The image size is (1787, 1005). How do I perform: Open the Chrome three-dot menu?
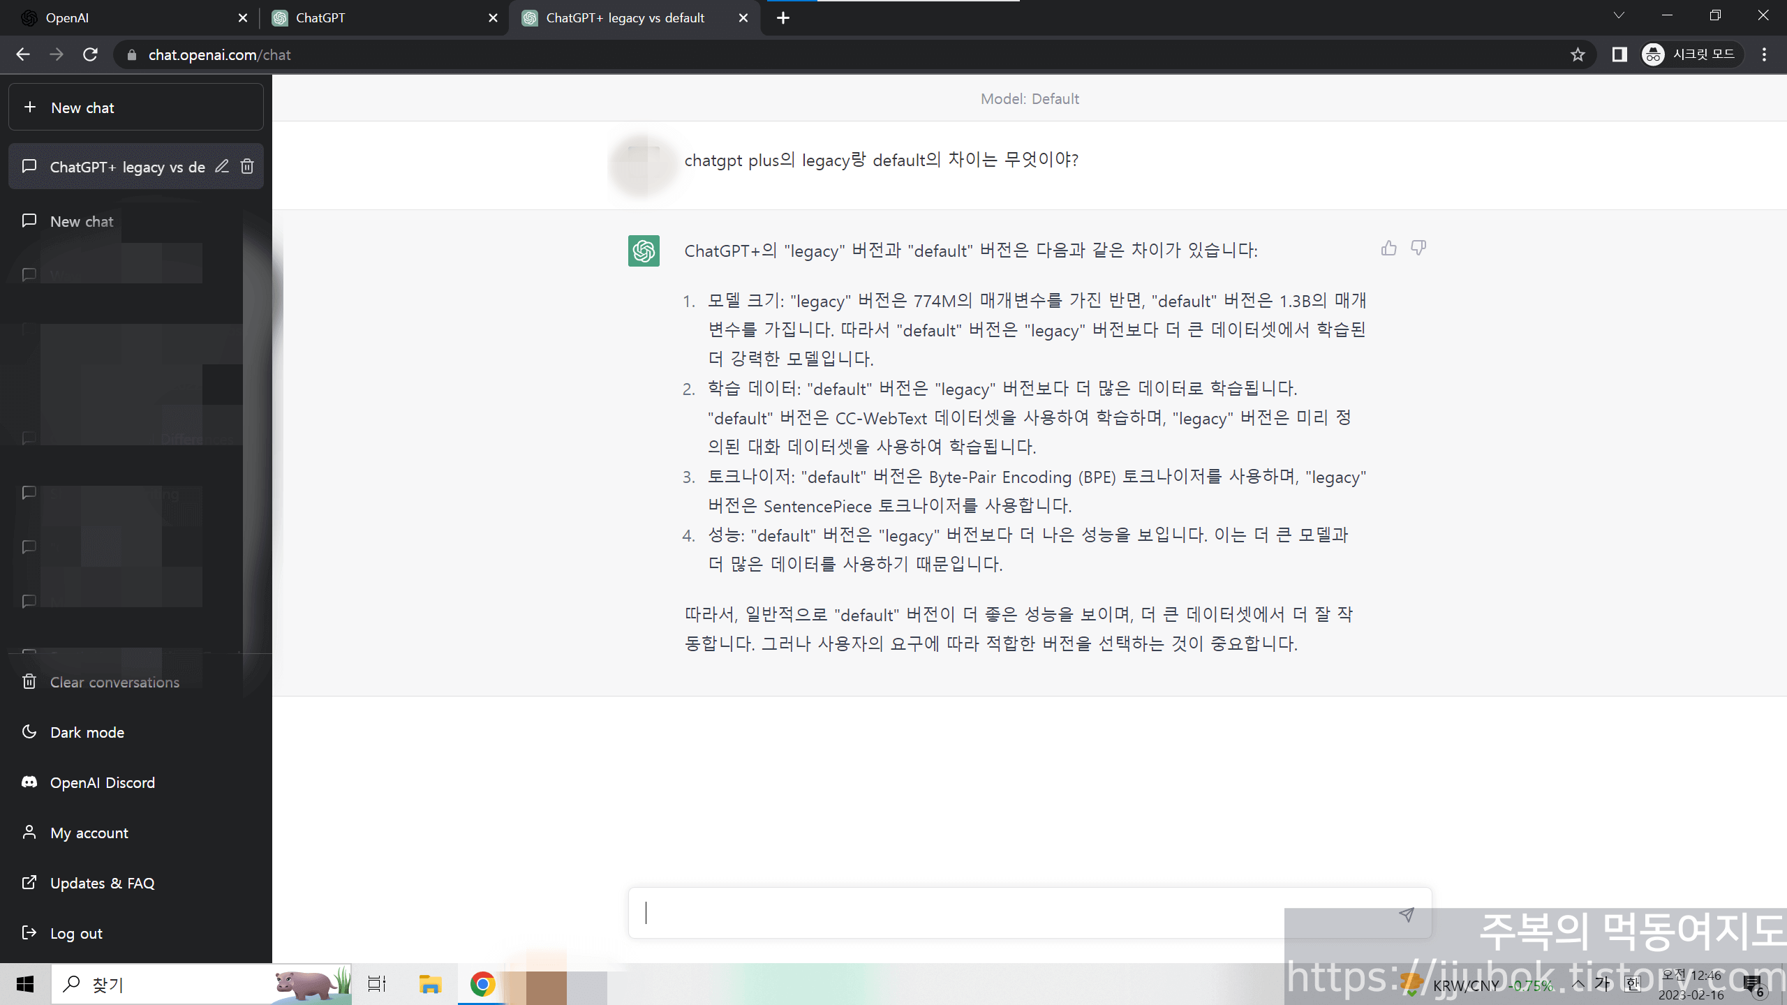pos(1764,54)
